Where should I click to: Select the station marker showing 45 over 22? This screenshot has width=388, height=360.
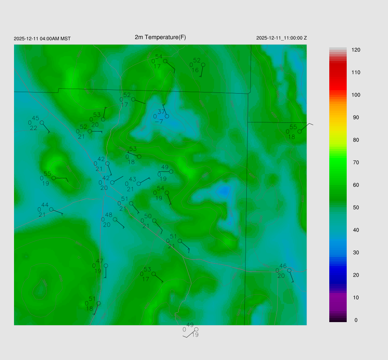pyautogui.click(x=42, y=122)
